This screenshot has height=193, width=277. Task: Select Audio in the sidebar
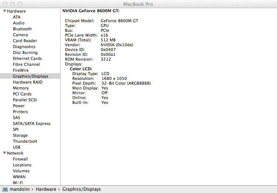tap(18, 23)
